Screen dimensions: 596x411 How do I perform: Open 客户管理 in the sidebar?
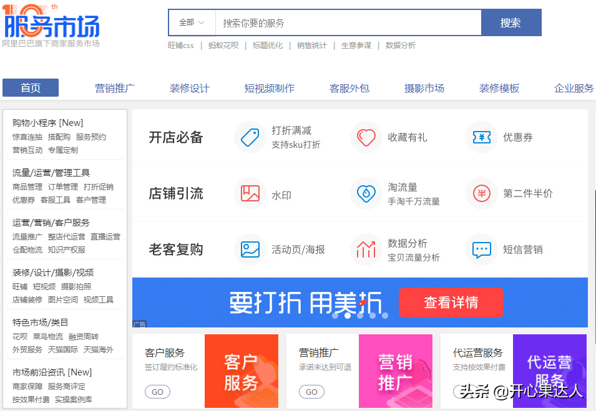pos(91,200)
